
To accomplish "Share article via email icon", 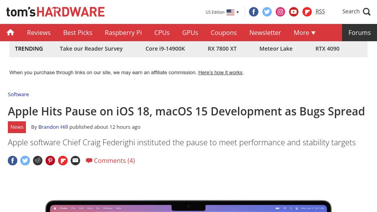I will (75, 161).
